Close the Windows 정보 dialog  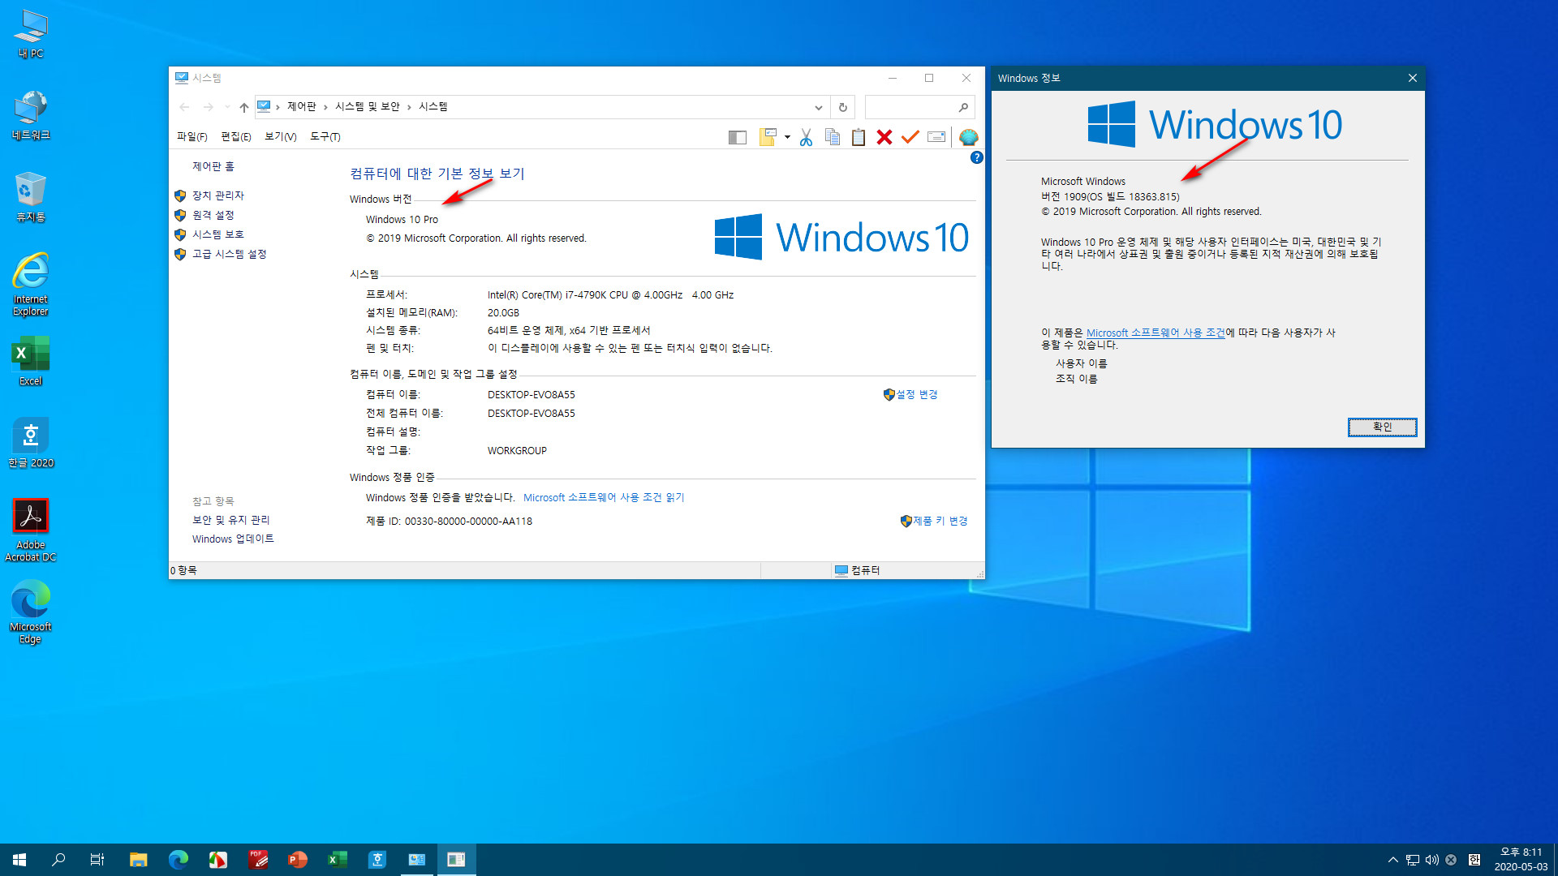coord(1412,78)
